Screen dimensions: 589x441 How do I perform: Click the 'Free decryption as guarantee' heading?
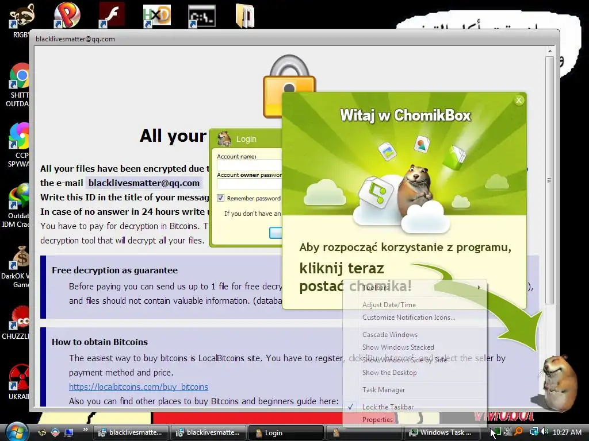tap(114, 270)
